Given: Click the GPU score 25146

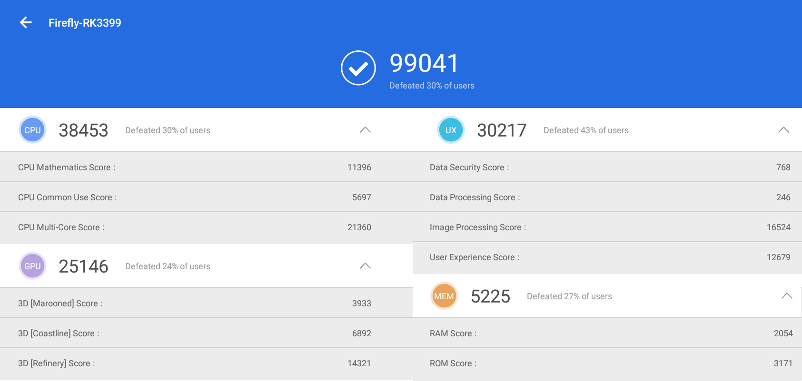Looking at the screenshot, I should [x=83, y=266].
